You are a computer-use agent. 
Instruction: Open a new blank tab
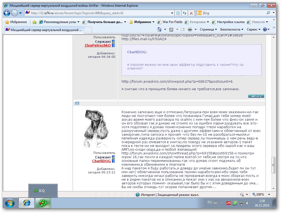(x=88, y=30)
